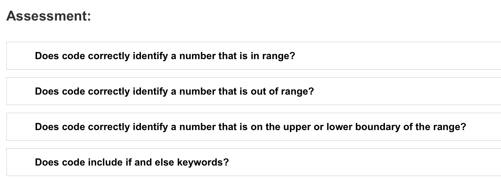501x178 pixels.
Task: Click the empty left margin of the second criterion box
Action: 21,91
